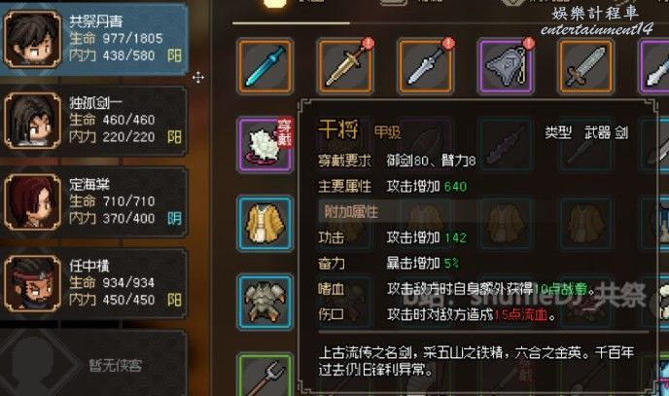Select the purple-framed bell item
The height and width of the screenshot is (396, 669).
[x=506, y=66]
